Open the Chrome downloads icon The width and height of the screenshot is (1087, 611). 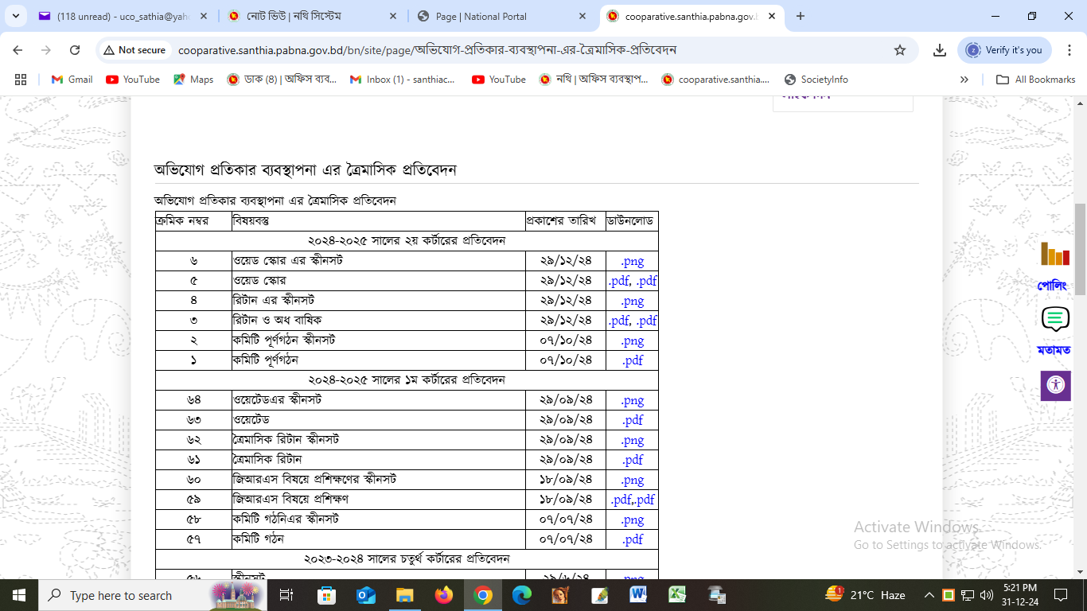point(940,50)
